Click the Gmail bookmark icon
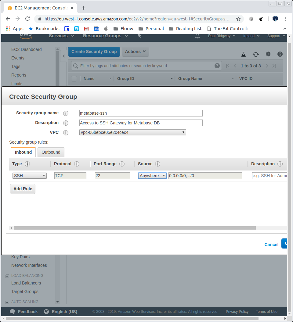The width and height of the screenshot is (293, 322). pos(86,29)
